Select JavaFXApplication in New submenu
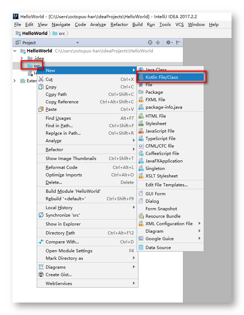This screenshot has height=315, width=244. tap(171, 161)
